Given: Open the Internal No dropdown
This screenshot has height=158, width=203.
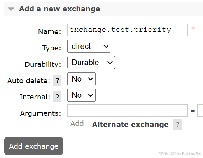Looking at the screenshot, I should click(81, 95).
